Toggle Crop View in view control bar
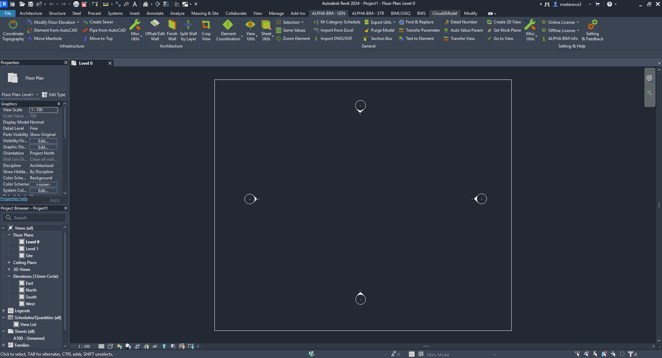This screenshot has width=662, height=358. tap(137, 346)
